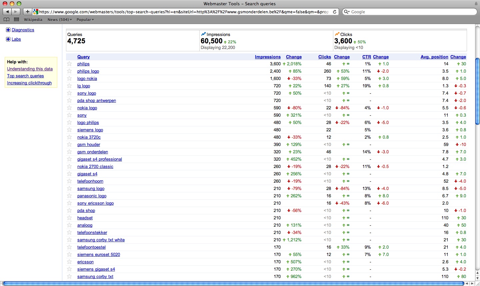Screen dimensions: 480x286
Task: Show Top Sites with the grid icon
Action: click(16, 20)
